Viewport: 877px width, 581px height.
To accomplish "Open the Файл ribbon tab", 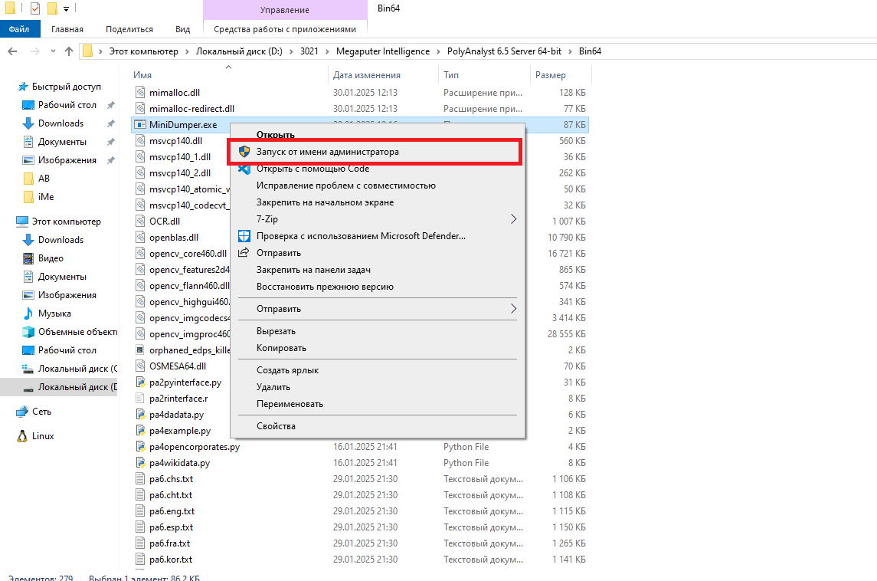I will click(20, 29).
